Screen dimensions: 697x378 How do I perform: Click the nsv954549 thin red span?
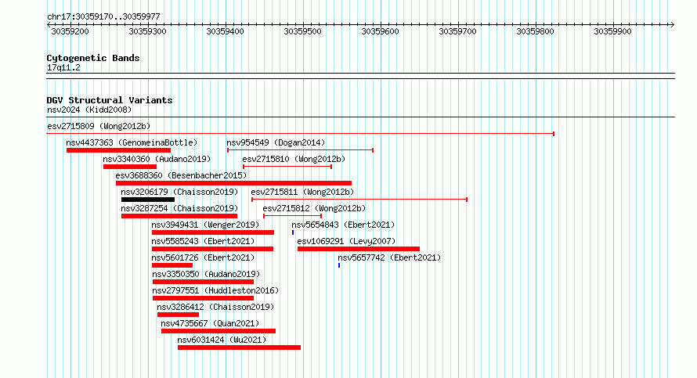(x=300, y=150)
